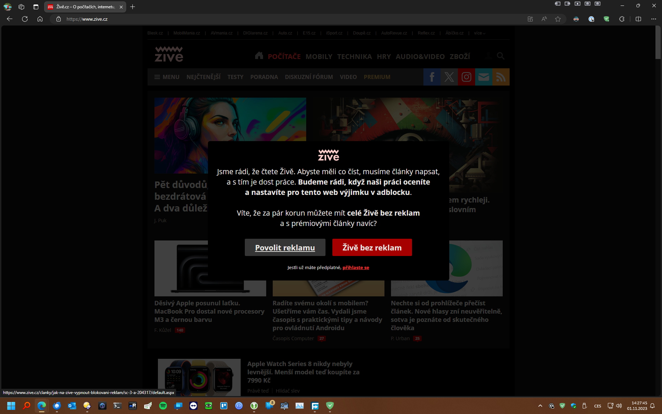Open the newsletter envelope icon
Screen dimensions: 662x414
click(483, 77)
